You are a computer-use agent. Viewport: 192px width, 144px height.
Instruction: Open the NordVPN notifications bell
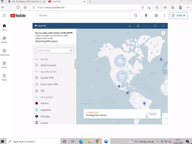130,26
